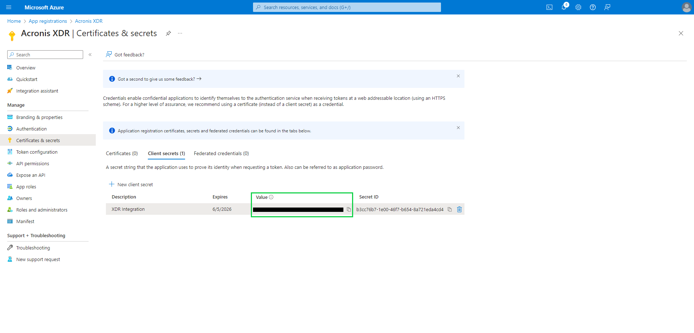Navigate to App registrations breadcrumb link

point(48,21)
